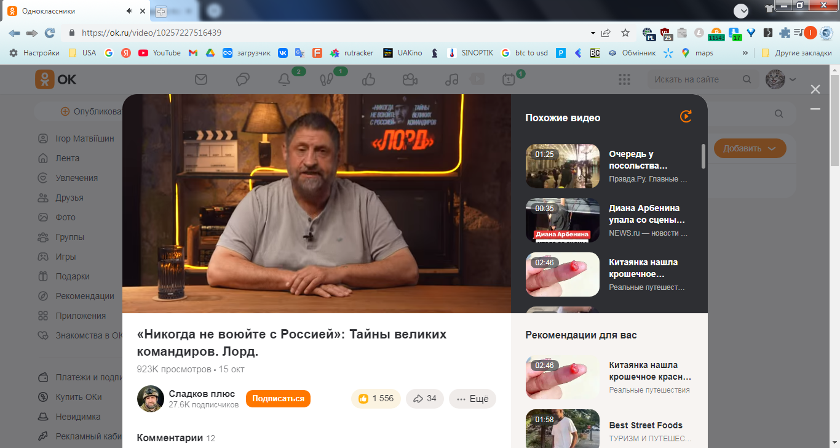Screen dimensions: 840x448
Task: Open the music note icon
Action: pyautogui.click(x=452, y=79)
